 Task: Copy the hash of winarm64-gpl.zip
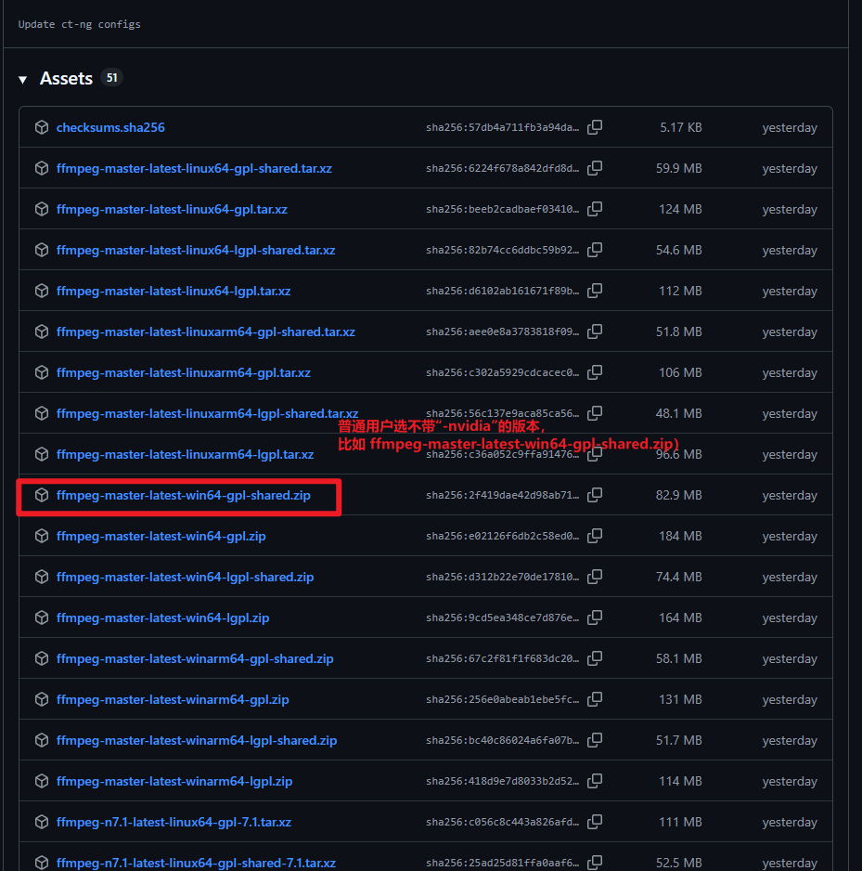coord(595,699)
